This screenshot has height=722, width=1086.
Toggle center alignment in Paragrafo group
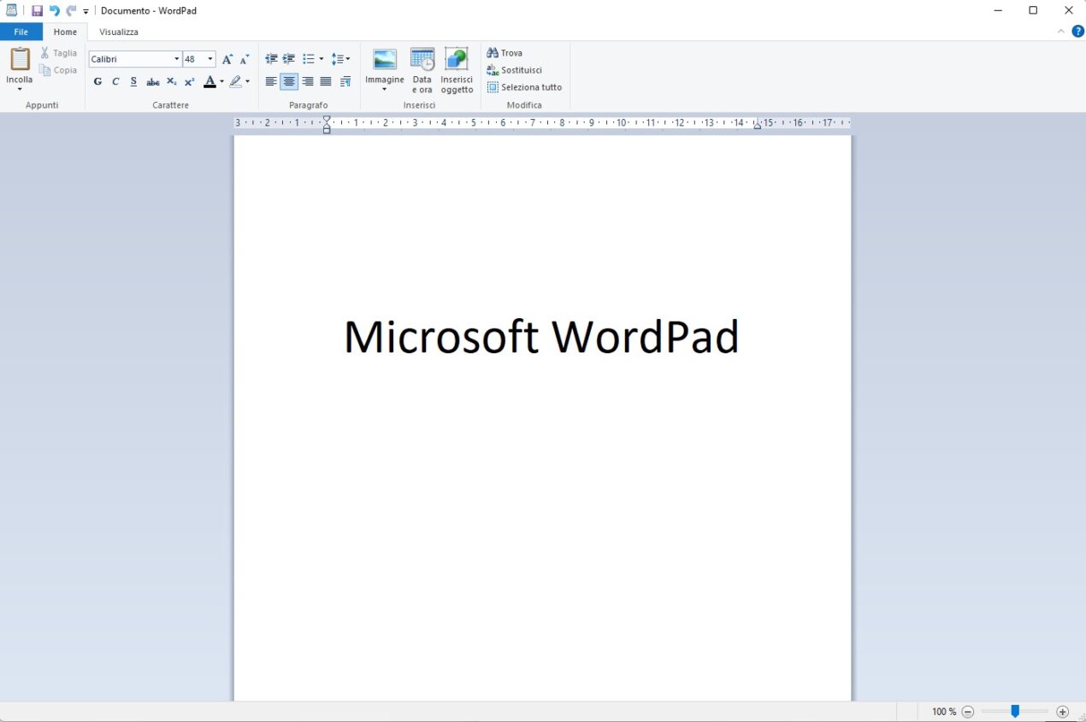[288, 81]
